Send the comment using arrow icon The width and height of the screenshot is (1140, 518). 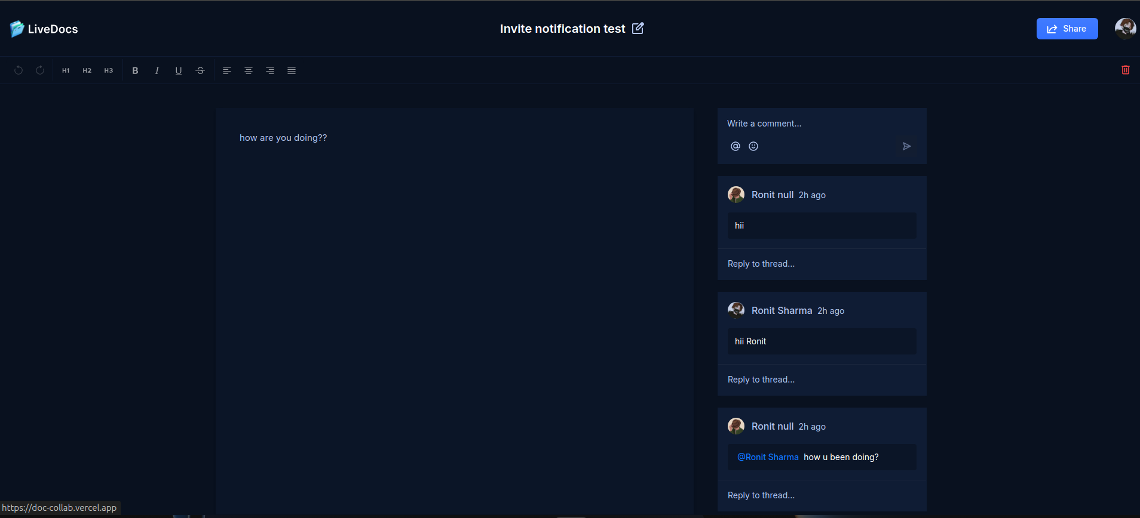point(906,146)
